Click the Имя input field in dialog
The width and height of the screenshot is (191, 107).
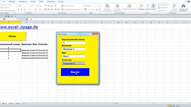tap(74, 56)
